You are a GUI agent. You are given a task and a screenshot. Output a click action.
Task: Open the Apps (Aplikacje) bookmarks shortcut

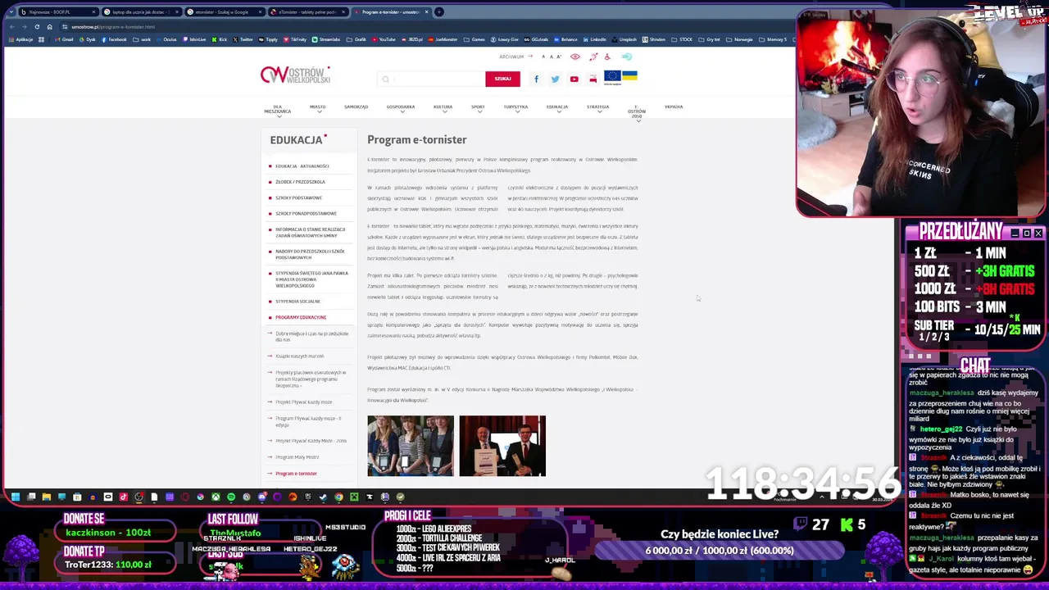(x=20, y=39)
